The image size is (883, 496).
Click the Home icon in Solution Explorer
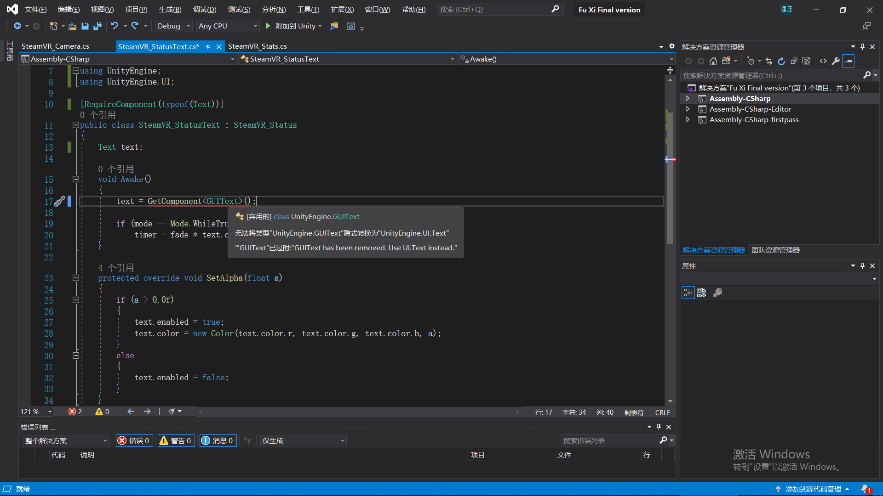[x=713, y=61]
